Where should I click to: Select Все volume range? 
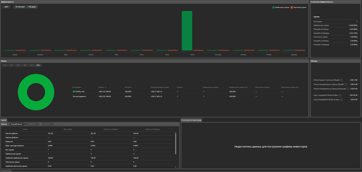[x=38, y=65]
